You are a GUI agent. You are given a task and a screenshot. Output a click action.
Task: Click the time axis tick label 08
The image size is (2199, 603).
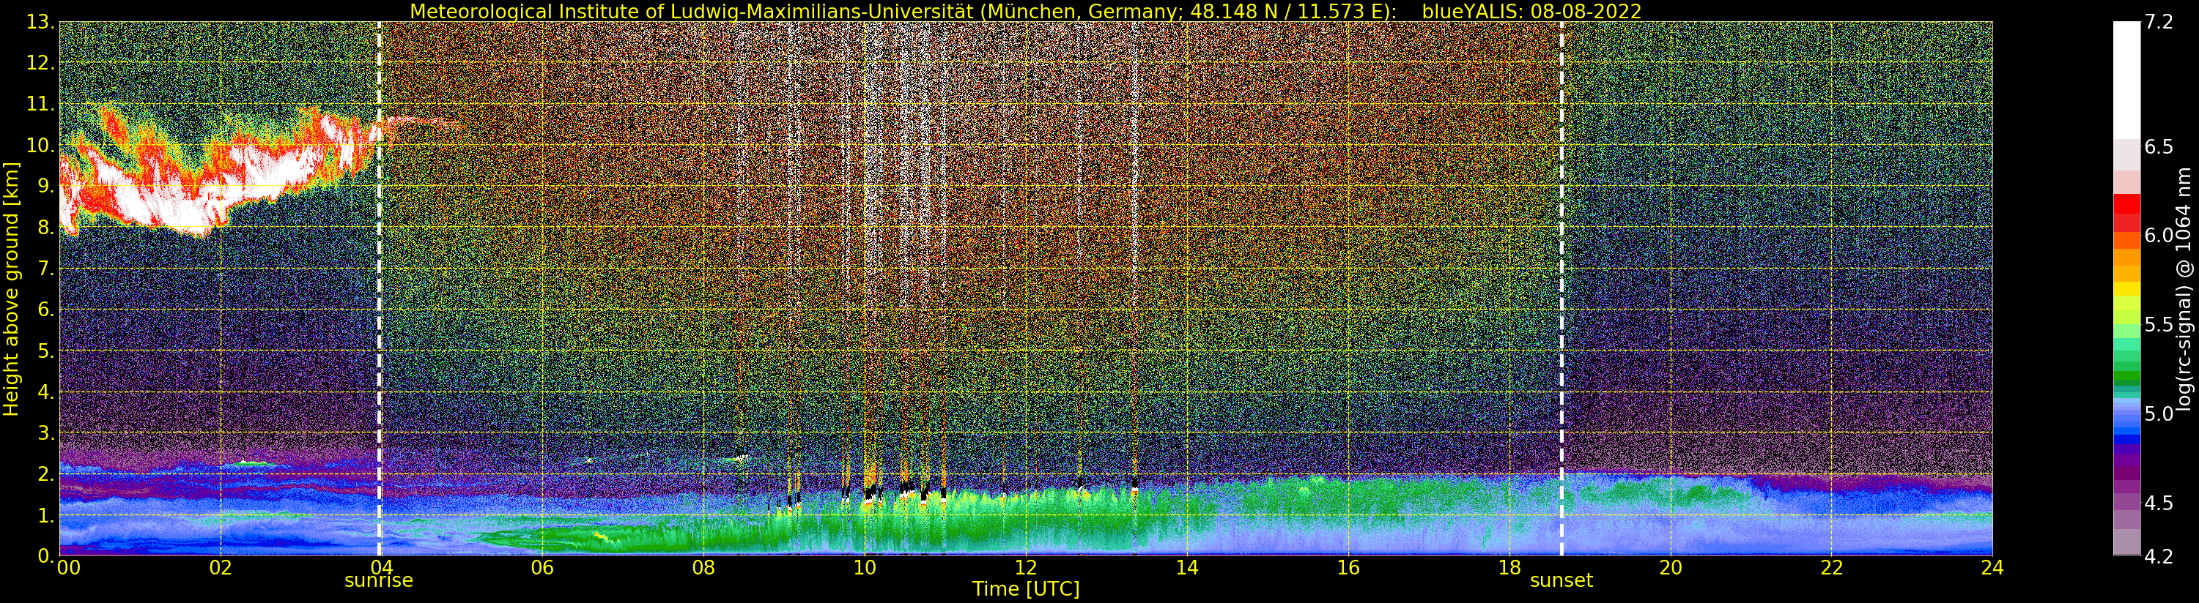click(x=703, y=567)
